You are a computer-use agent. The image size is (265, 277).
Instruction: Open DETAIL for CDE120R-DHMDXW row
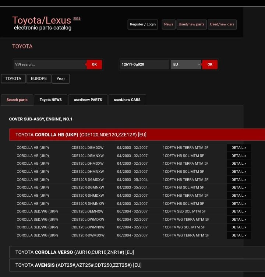tap(239, 196)
